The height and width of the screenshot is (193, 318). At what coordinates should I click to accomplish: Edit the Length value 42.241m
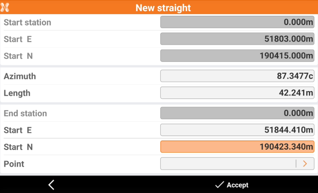pos(237,93)
